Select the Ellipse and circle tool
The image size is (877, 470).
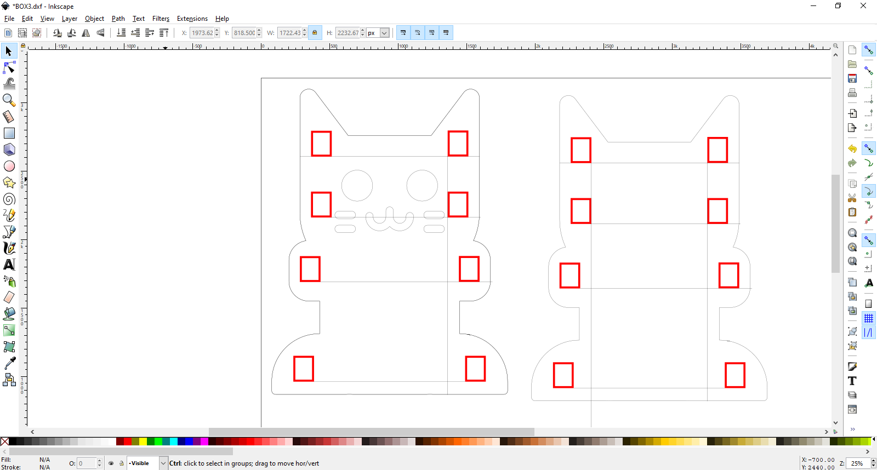point(9,166)
